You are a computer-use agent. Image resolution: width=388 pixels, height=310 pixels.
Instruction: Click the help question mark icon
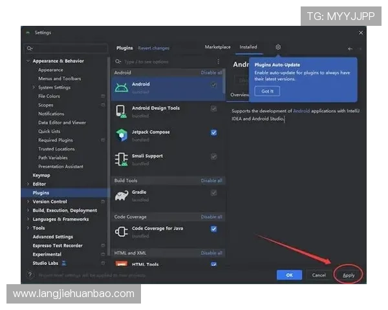click(x=30, y=274)
